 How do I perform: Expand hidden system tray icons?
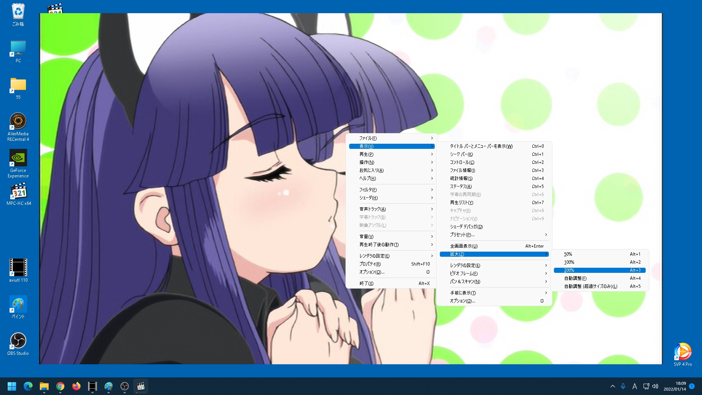click(612, 386)
